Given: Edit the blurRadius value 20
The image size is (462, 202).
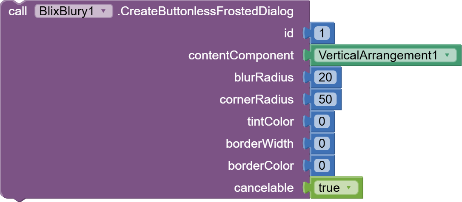Looking at the screenshot, I should click(325, 77).
